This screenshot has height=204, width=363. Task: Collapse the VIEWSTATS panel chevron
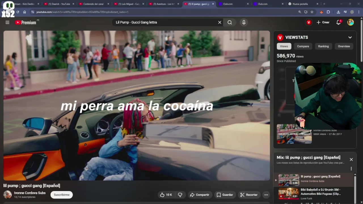[x=350, y=37]
